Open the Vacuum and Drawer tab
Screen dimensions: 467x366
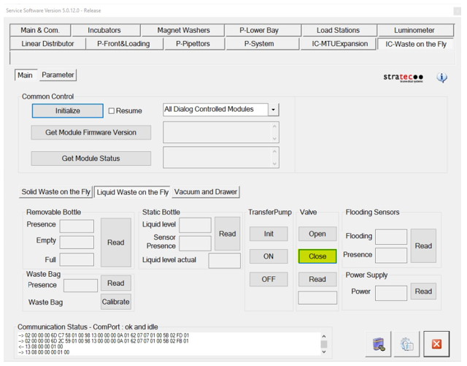[206, 192]
